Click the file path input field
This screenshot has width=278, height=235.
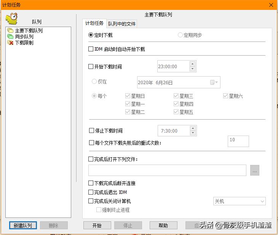point(167,170)
